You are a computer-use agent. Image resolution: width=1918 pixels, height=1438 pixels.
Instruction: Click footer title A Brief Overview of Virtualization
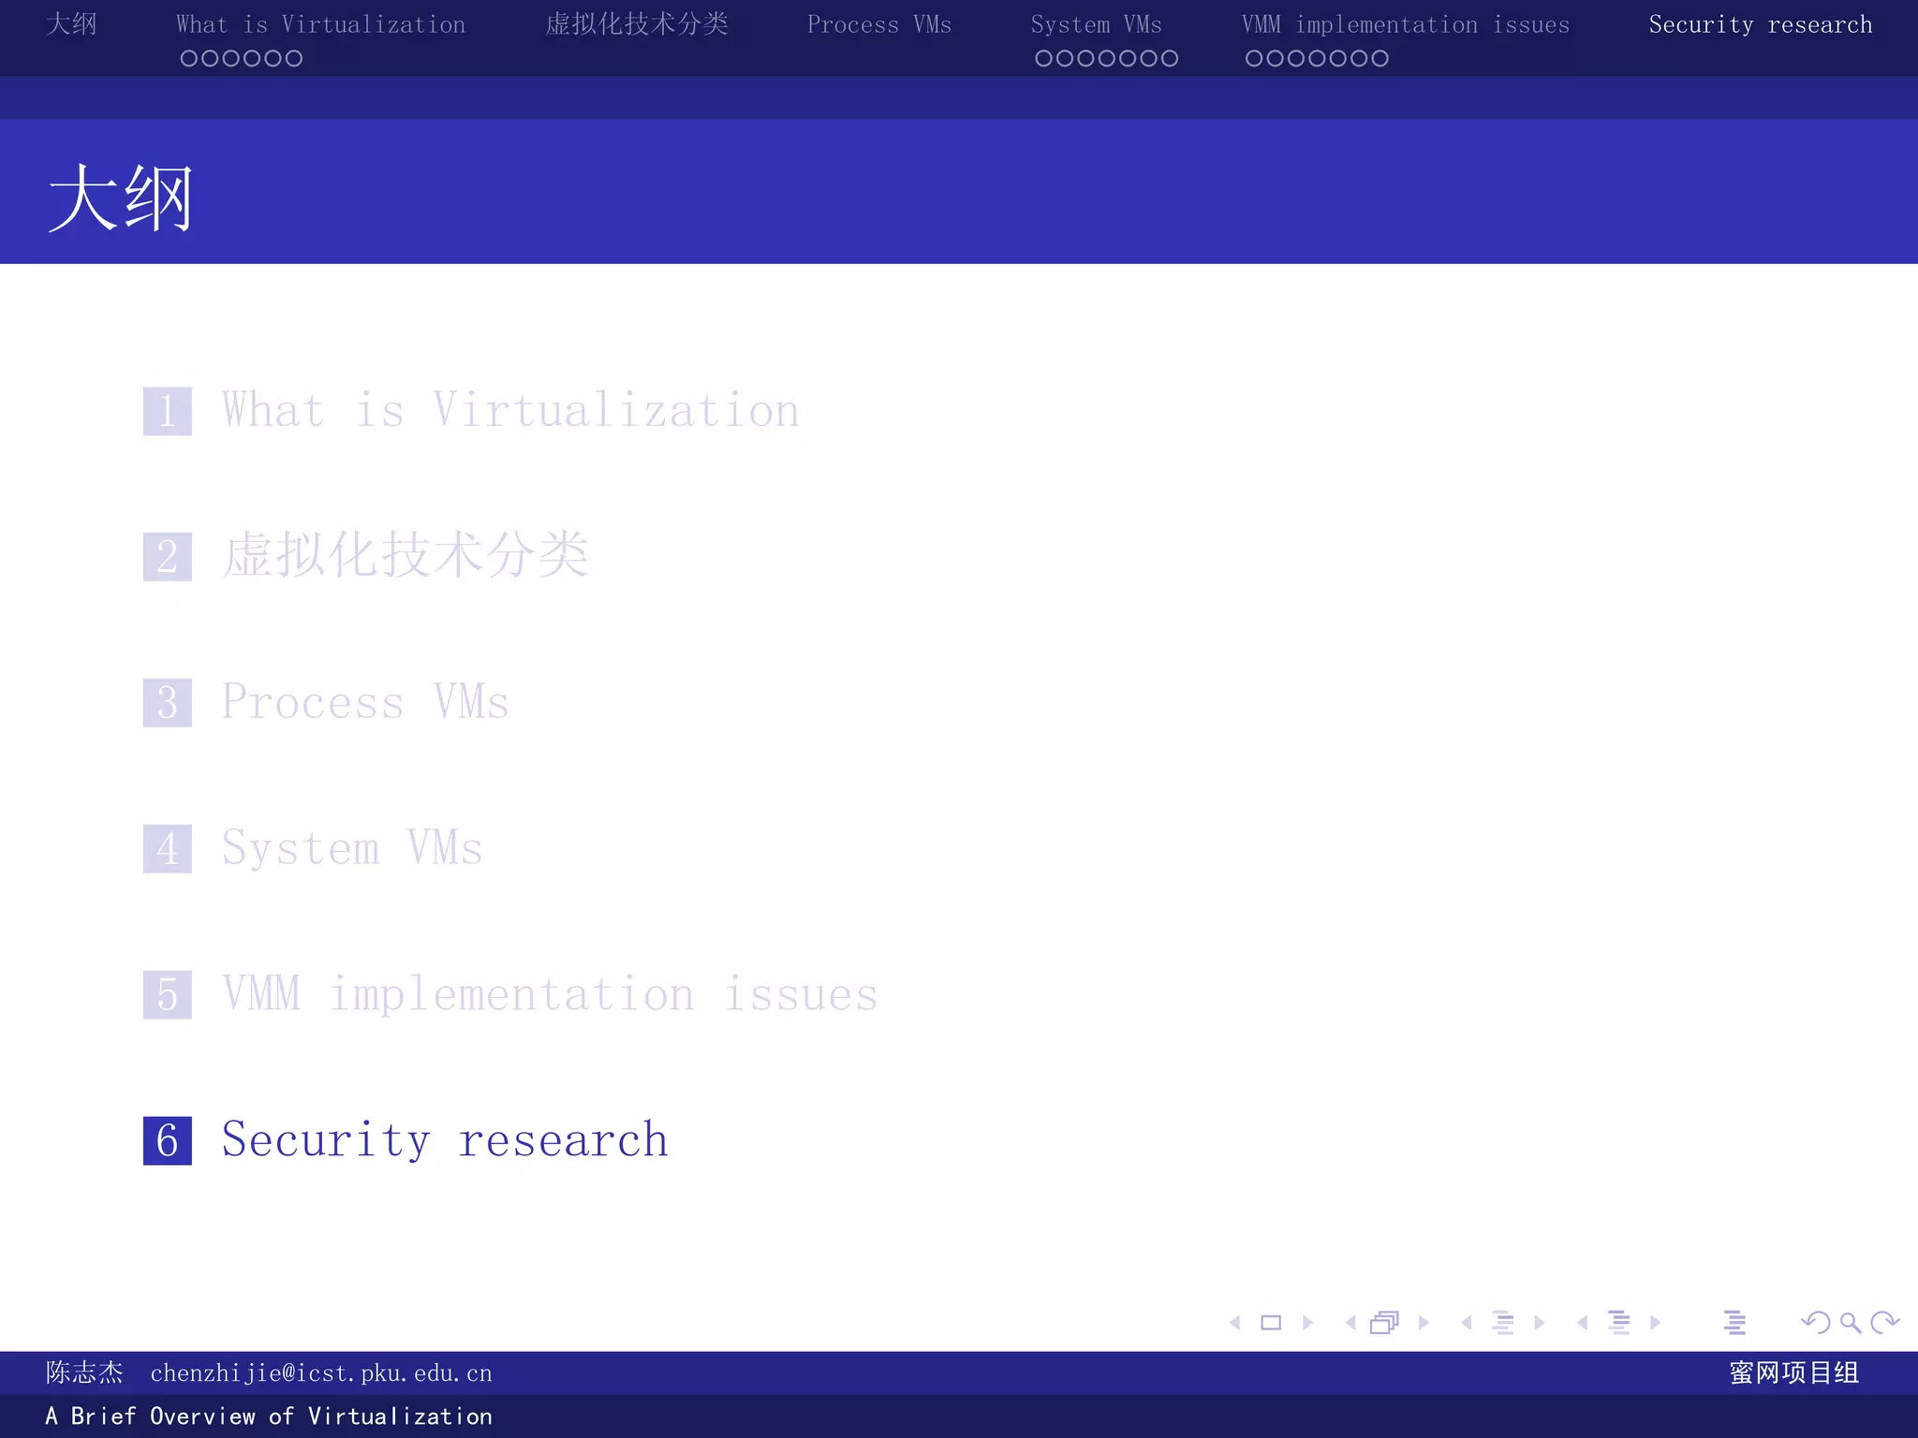[269, 1416]
